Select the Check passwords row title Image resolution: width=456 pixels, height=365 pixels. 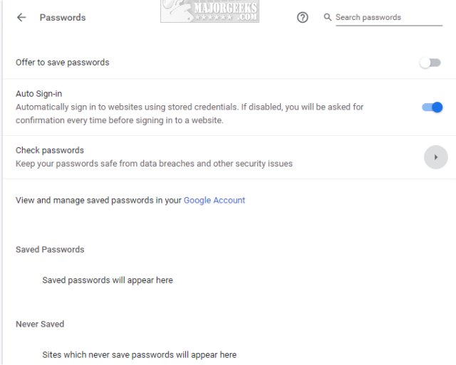coord(50,150)
